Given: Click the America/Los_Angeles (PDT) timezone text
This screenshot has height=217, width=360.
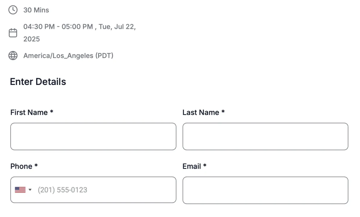Looking at the screenshot, I should pos(68,56).
